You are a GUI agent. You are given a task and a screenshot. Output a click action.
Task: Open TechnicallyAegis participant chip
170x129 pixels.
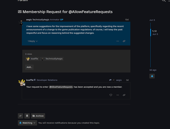click(52, 59)
